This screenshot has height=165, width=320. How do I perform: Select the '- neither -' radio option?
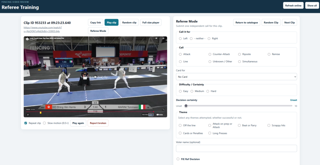click(191, 39)
